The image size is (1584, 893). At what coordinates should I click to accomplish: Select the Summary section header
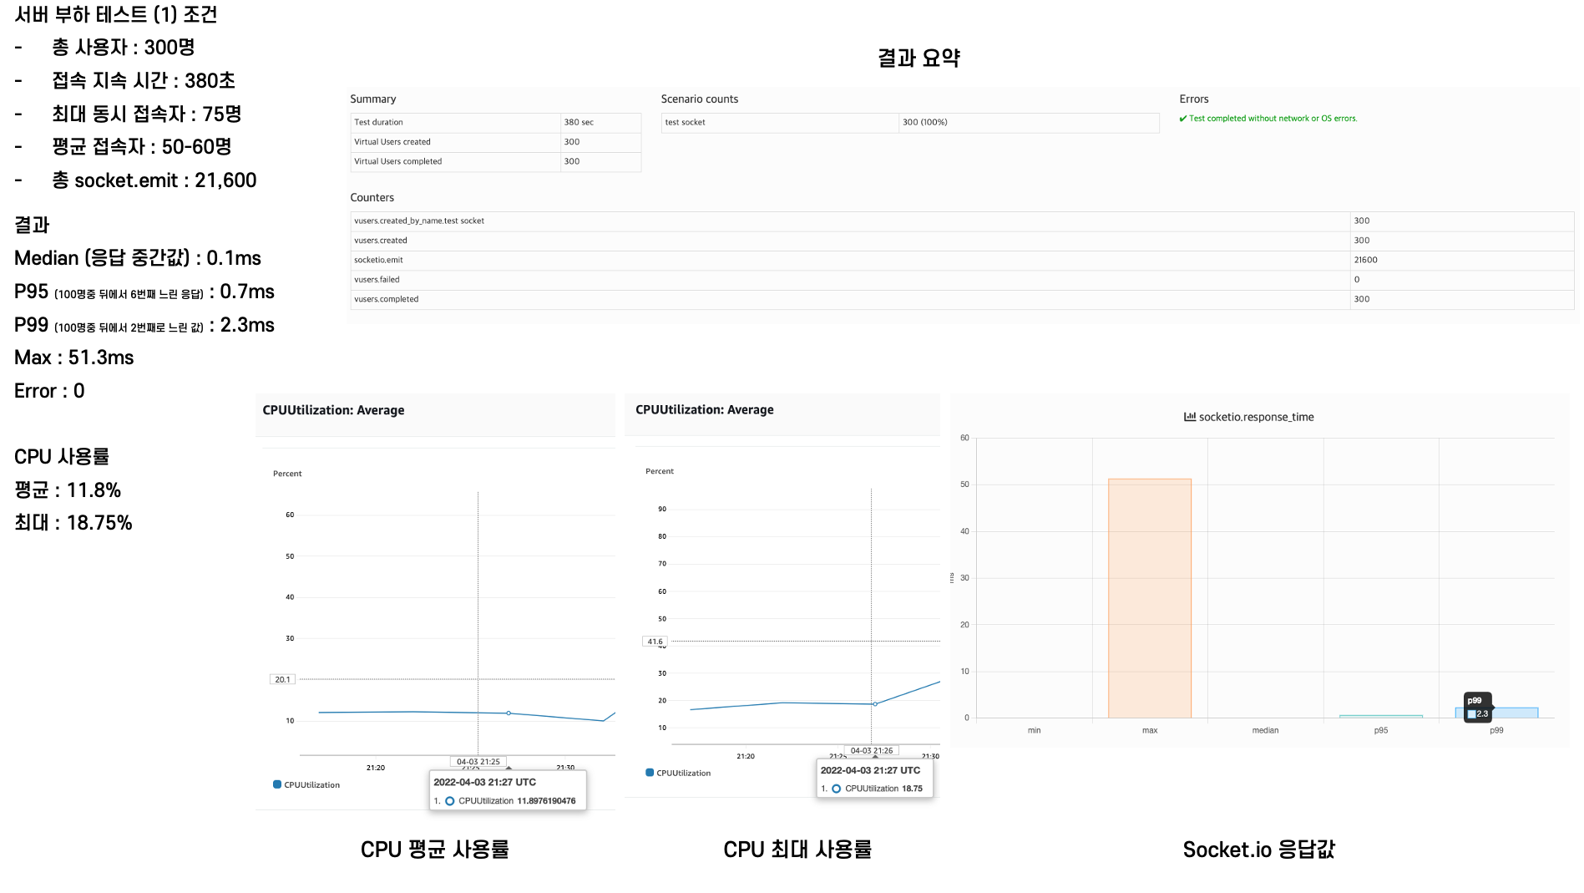tap(372, 98)
